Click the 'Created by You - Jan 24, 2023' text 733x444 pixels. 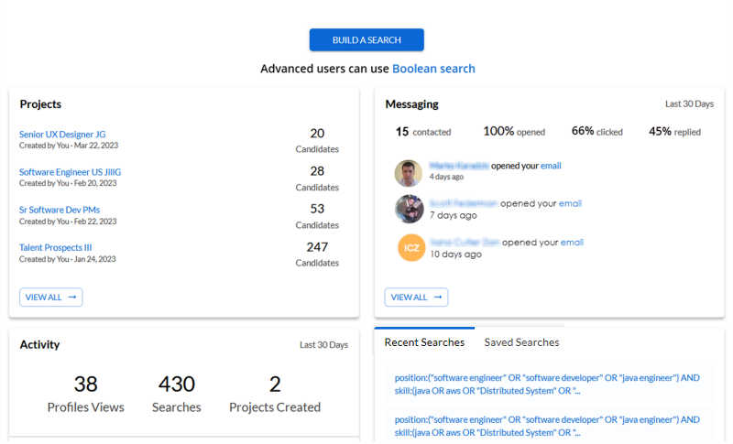click(67, 259)
